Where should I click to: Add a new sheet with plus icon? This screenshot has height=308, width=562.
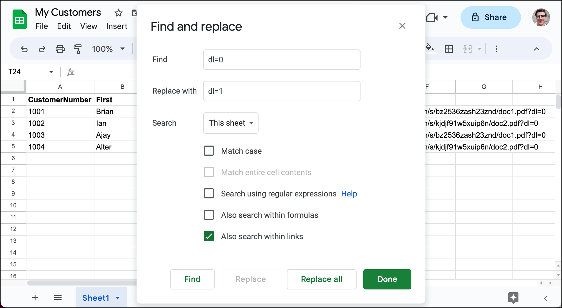coord(35,298)
